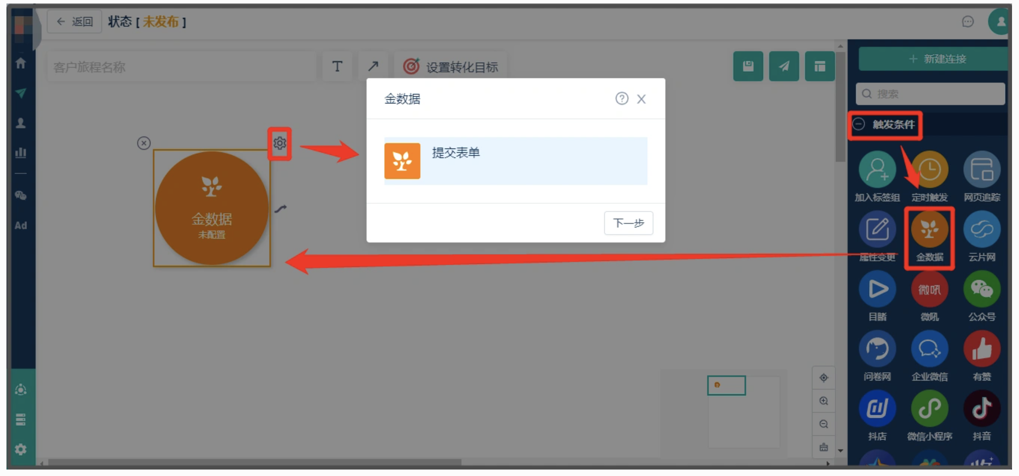Select the 定时触发 clock icon

tap(929, 170)
